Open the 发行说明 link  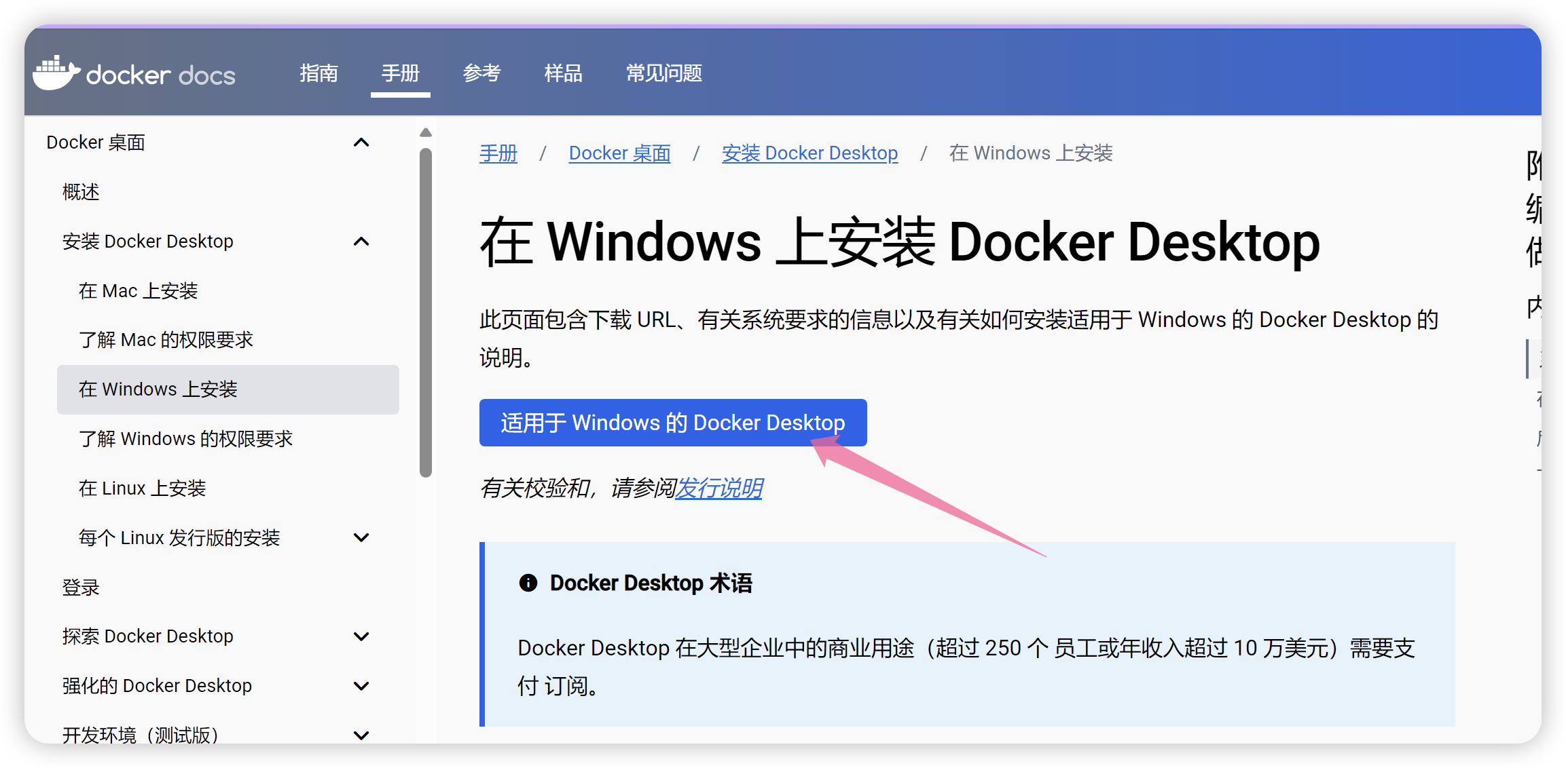pos(718,488)
